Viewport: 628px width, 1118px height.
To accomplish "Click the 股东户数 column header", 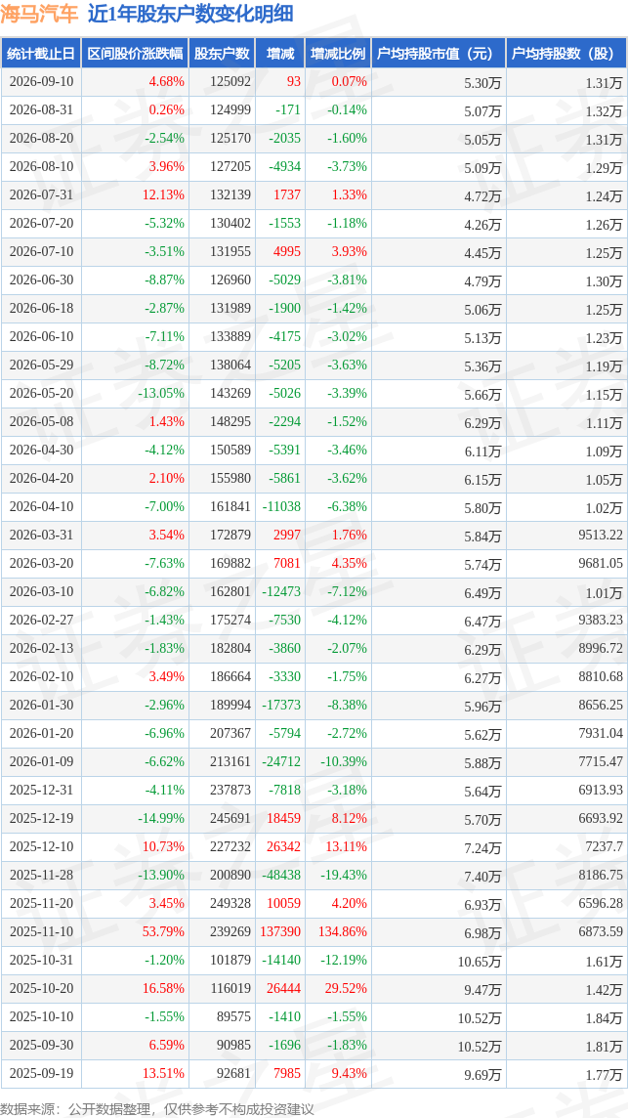I will coord(222,54).
